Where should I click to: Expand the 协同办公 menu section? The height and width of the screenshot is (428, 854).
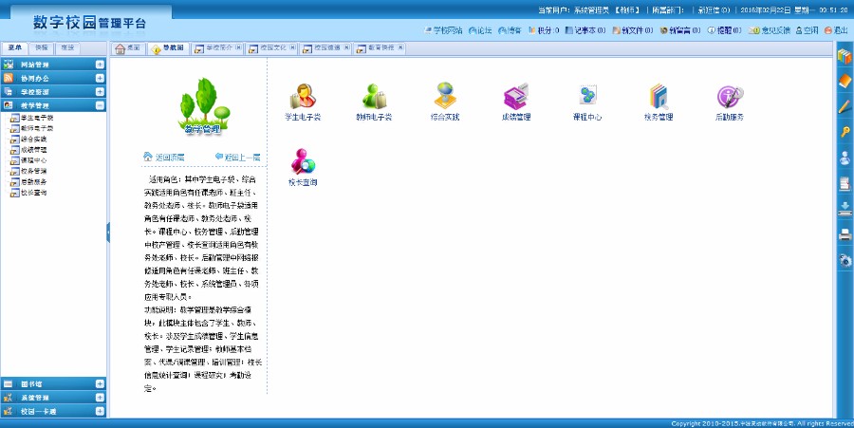(100, 79)
